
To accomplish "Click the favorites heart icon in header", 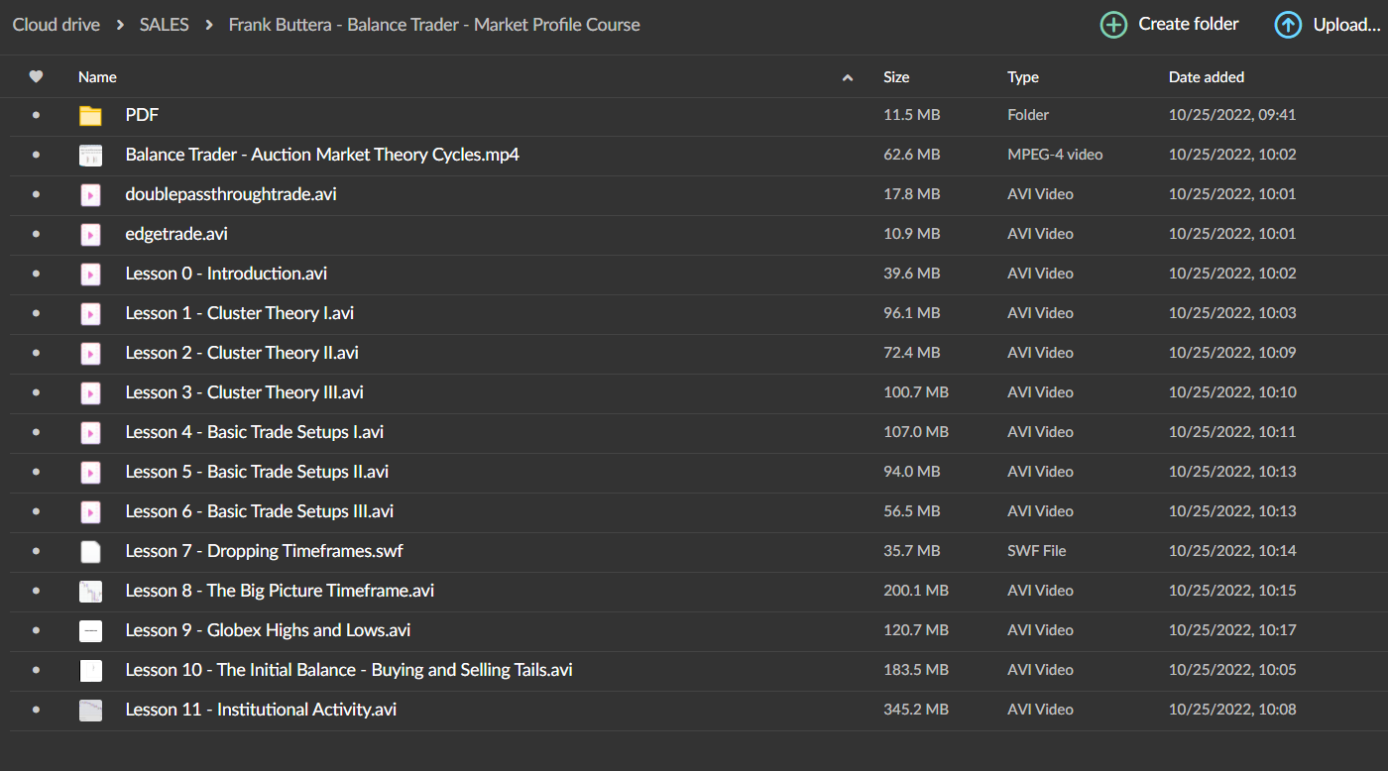I will click(37, 77).
